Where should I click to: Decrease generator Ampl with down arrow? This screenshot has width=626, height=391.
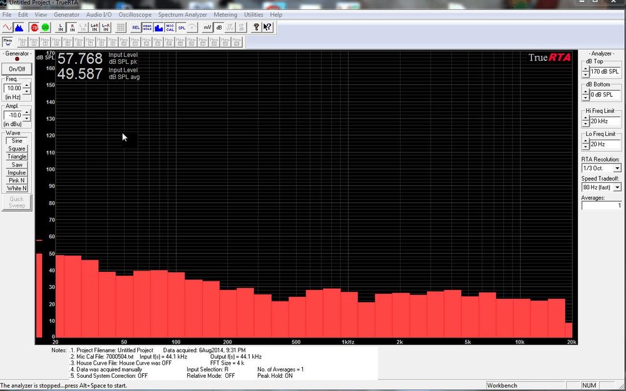point(26,118)
